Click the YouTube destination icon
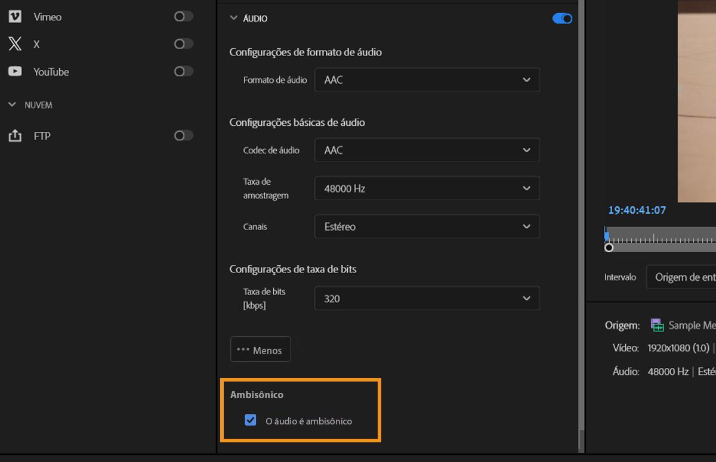The height and width of the screenshot is (462, 716). [15, 72]
